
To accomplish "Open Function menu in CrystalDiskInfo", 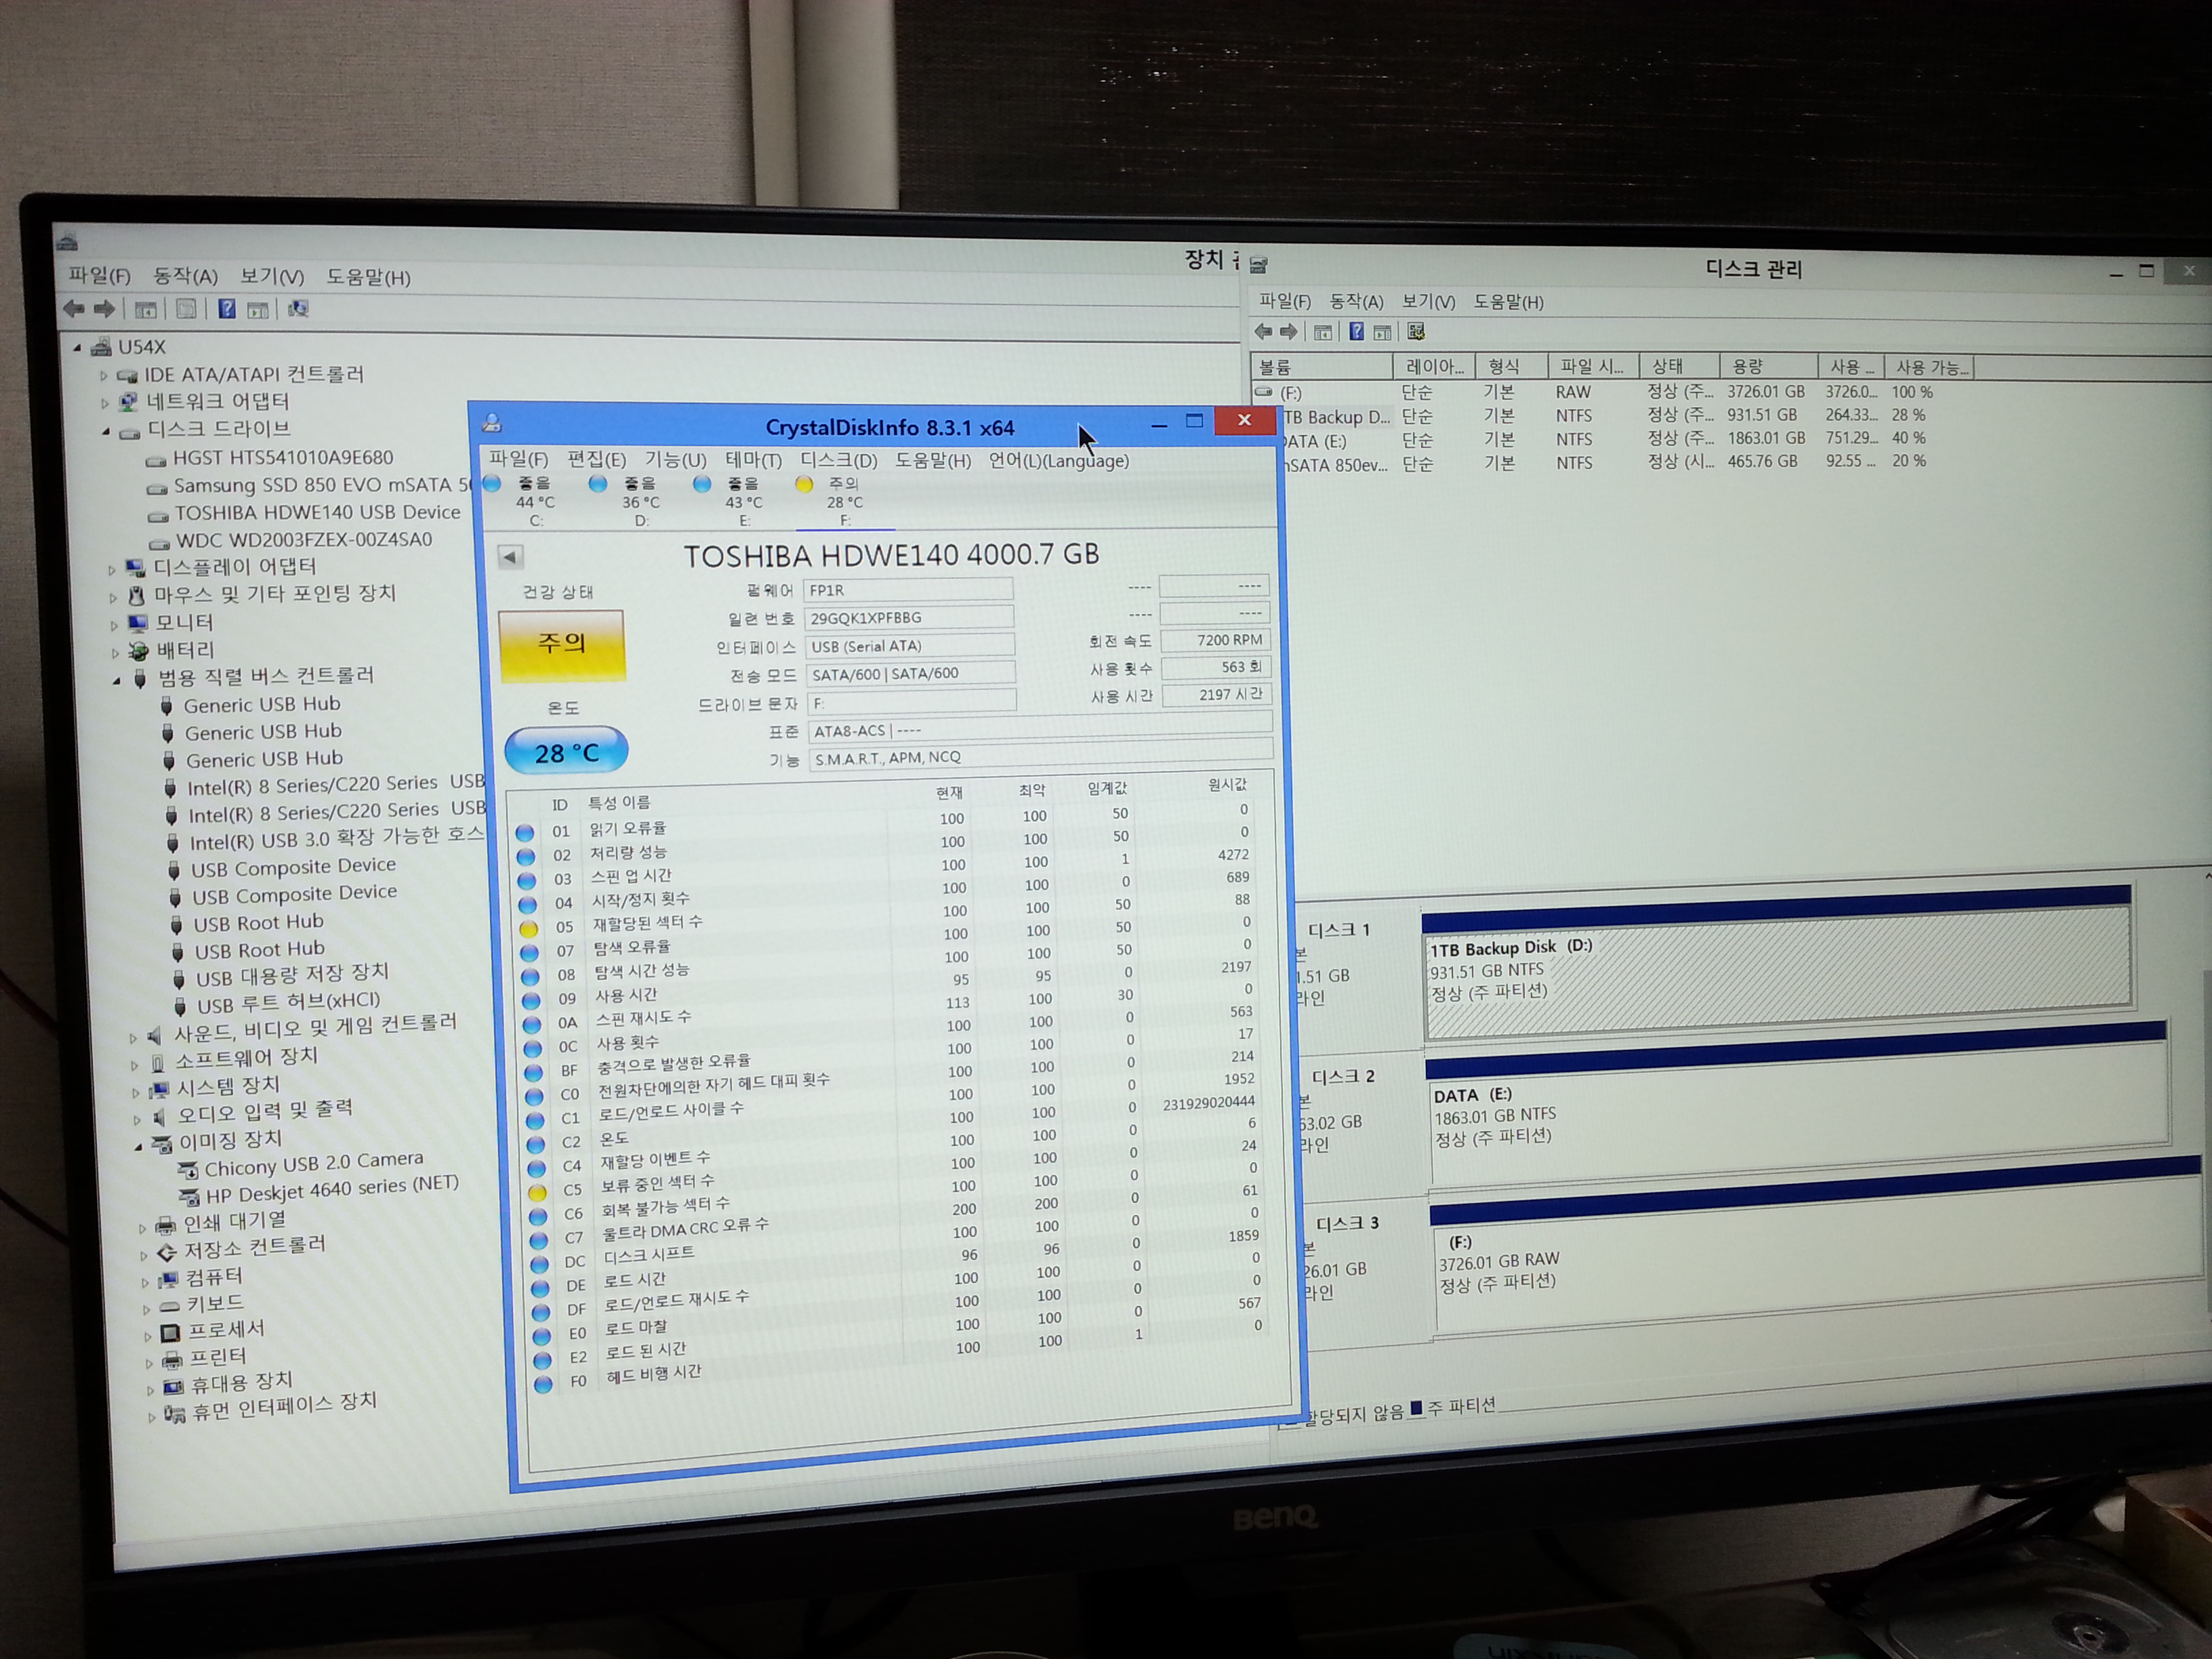I will tap(675, 460).
